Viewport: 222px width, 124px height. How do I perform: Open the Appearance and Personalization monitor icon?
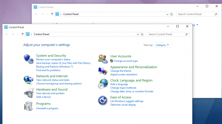pyautogui.click(x=103, y=71)
